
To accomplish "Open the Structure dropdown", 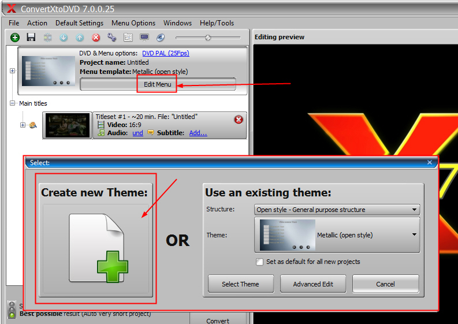I will point(337,210).
